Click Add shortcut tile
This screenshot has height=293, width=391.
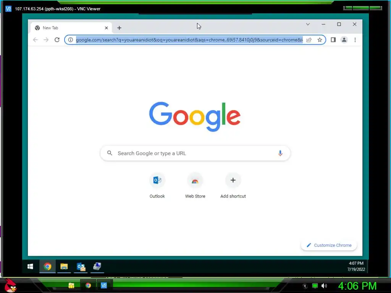(x=233, y=186)
